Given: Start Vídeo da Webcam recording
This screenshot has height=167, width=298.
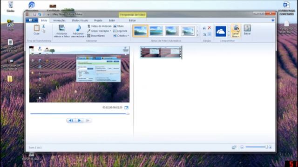Looking at the screenshot, I should tap(99, 26).
